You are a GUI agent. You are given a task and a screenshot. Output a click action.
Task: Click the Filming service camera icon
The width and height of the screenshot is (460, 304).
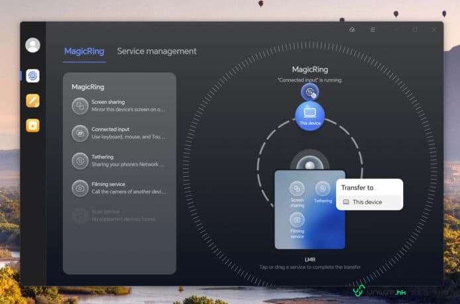[x=80, y=188]
